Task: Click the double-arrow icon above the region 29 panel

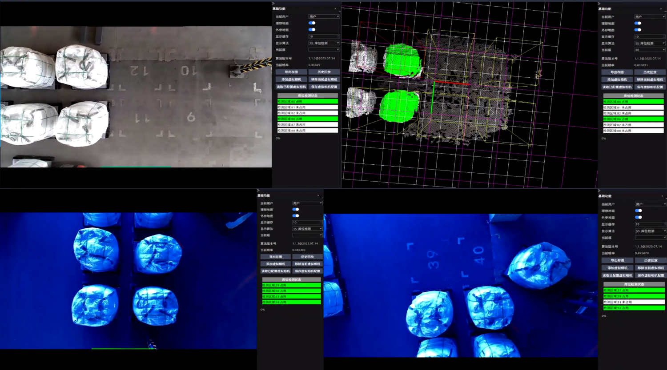Action: 258,191
